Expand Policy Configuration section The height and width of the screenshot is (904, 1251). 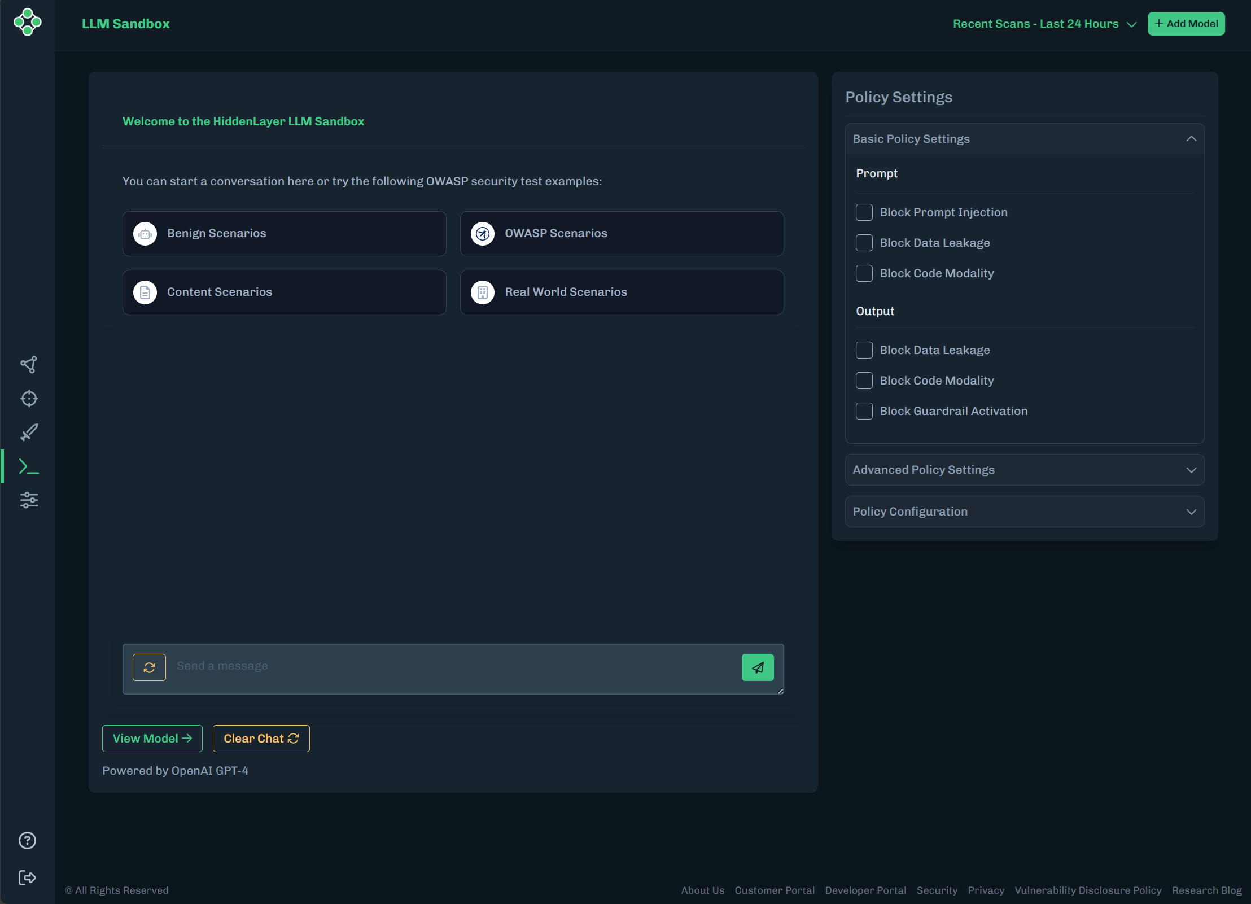click(1024, 512)
